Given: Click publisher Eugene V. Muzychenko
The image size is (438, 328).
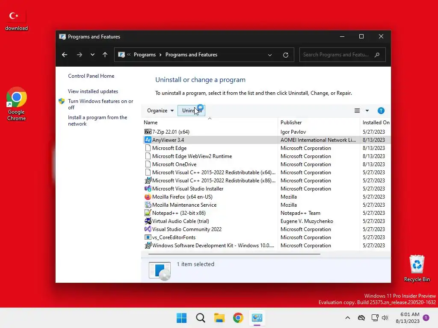Looking at the screenshot, I should [x=307, y=221].
